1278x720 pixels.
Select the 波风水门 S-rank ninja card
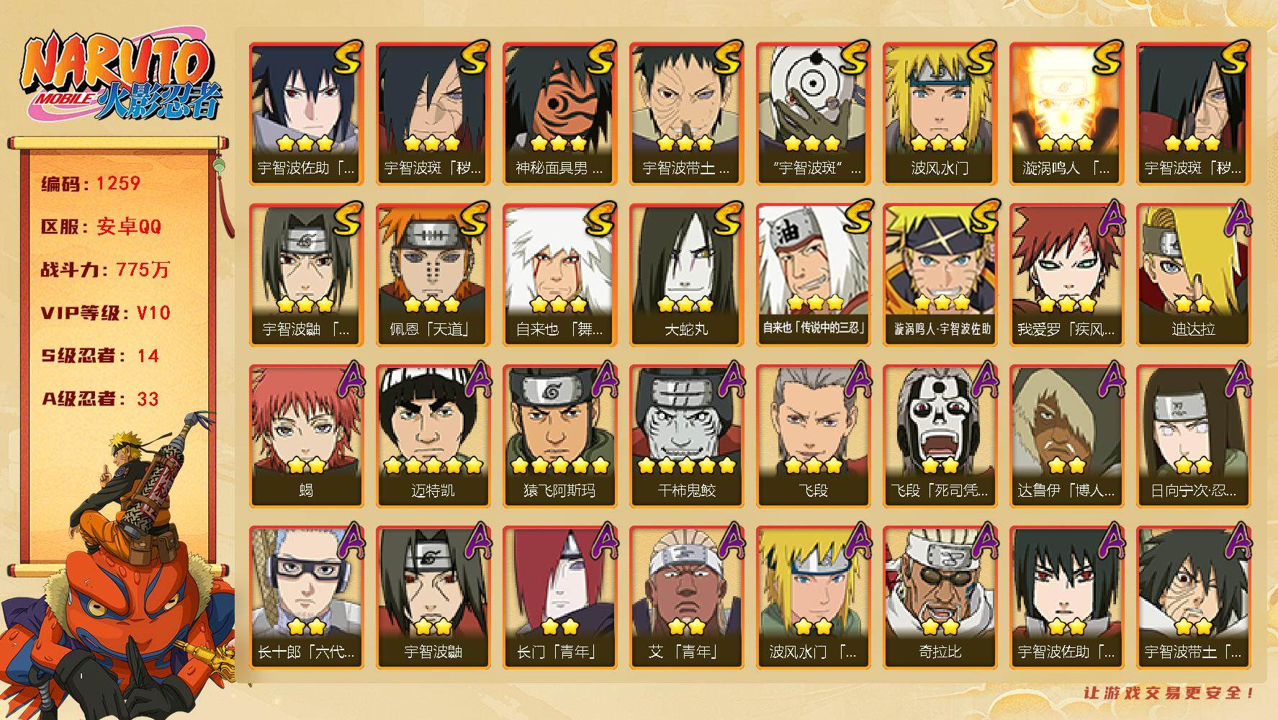(x=940, y=114)
